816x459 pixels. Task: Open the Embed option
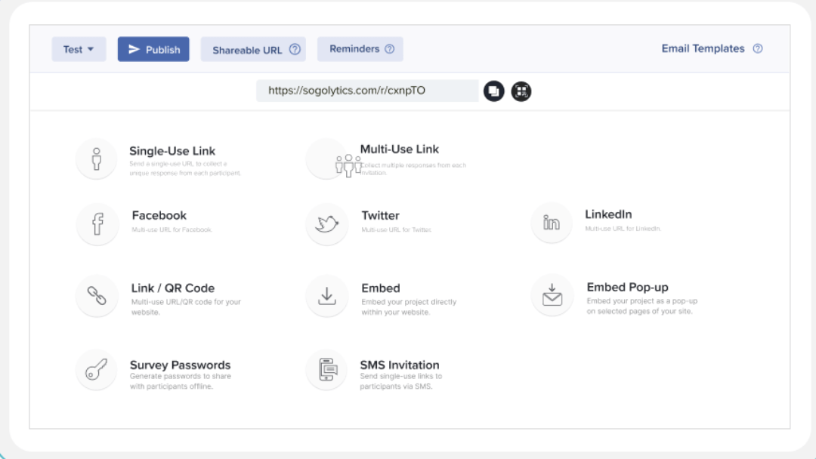coord(380,288)
